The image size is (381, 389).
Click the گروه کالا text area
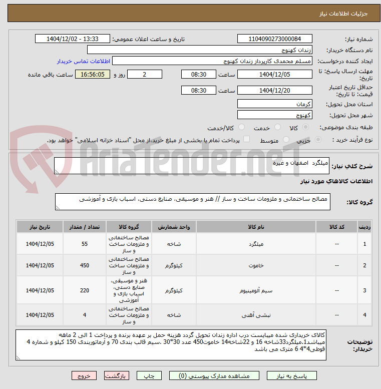(193, 202)
